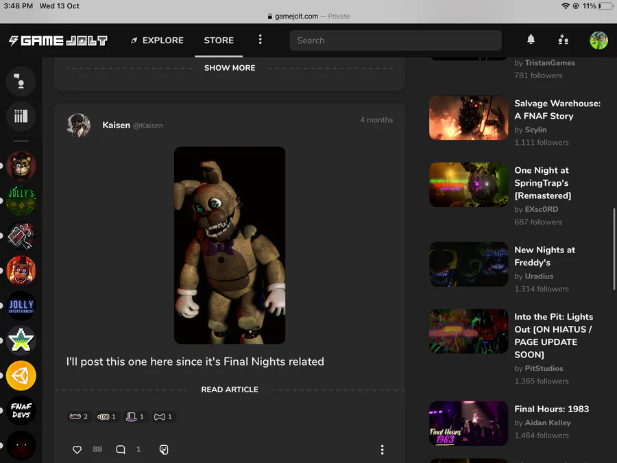Open the dark red face community icon
The image size is (617, 463).
tap(21, 446)
